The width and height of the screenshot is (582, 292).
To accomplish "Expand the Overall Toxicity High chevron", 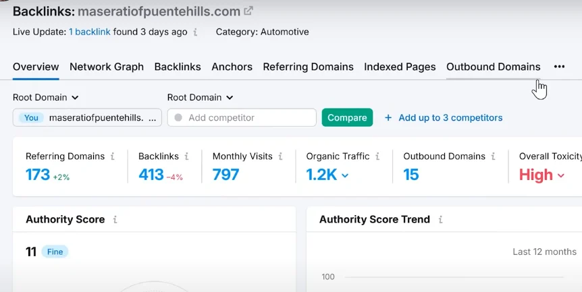I will point(561,175).
